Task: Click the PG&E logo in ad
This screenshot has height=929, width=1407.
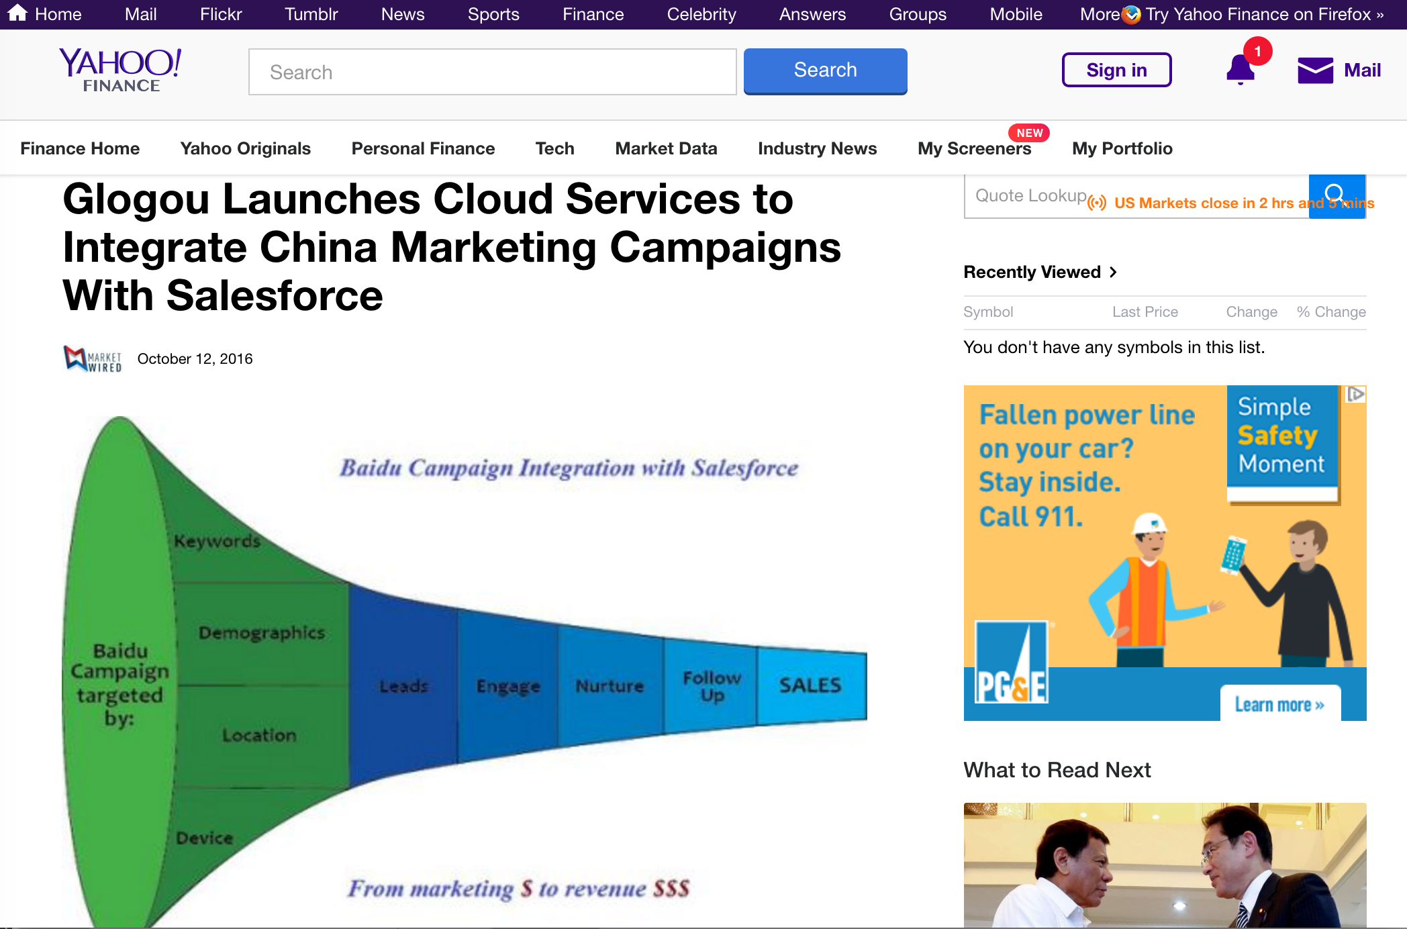Action: [x=1011, y=662]
